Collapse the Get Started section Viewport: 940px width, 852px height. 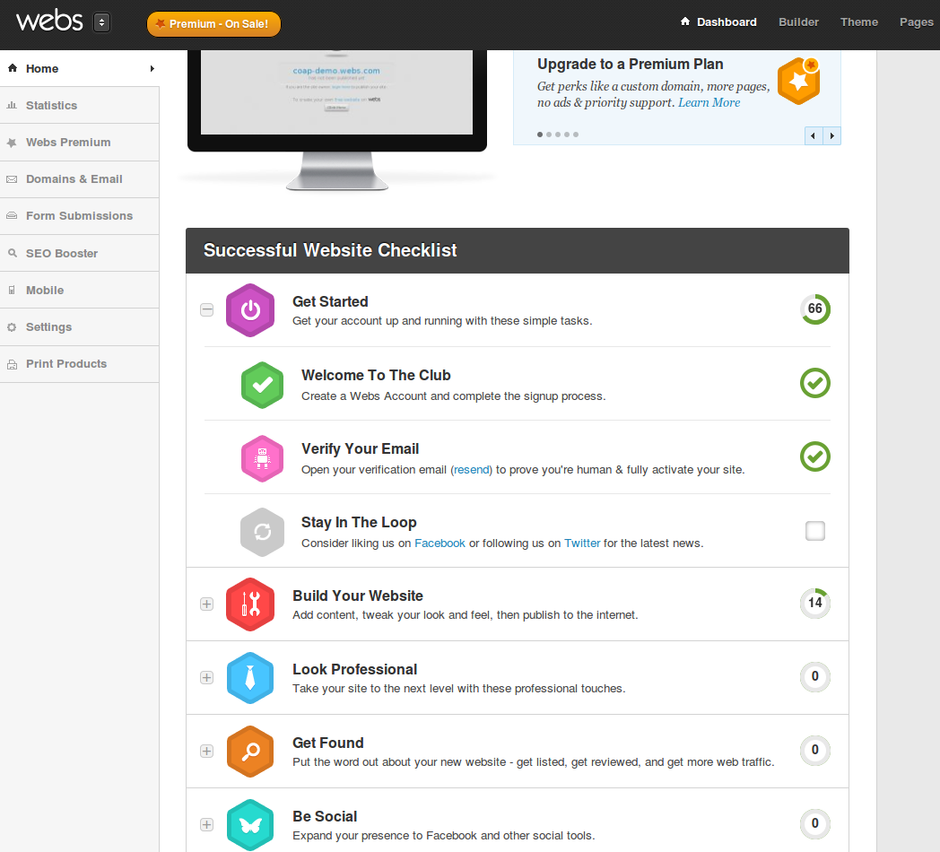207,309
